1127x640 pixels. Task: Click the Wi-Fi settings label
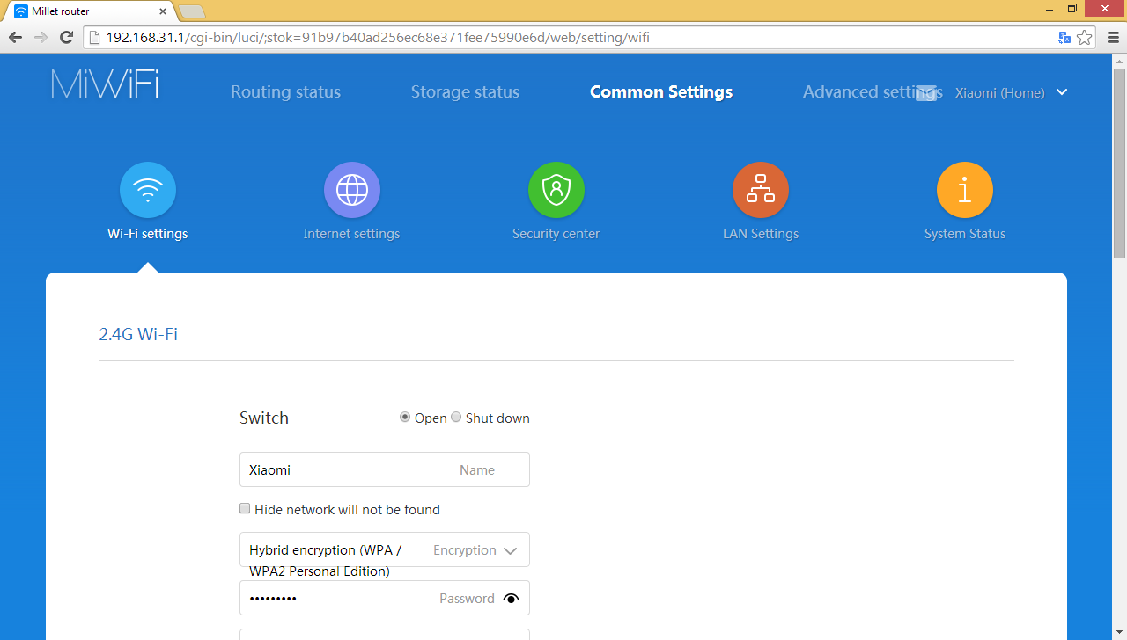click(148, 234)
